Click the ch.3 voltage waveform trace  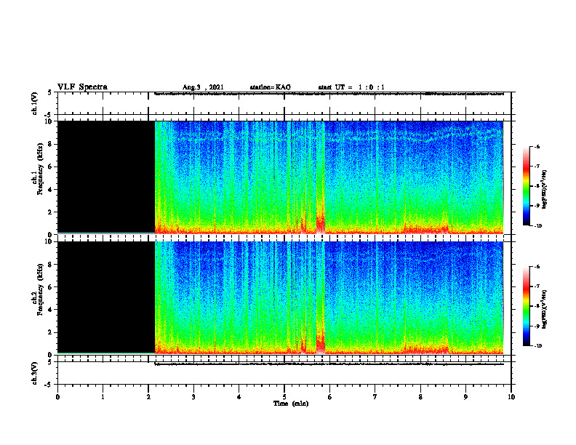click(x=329, y=364)
